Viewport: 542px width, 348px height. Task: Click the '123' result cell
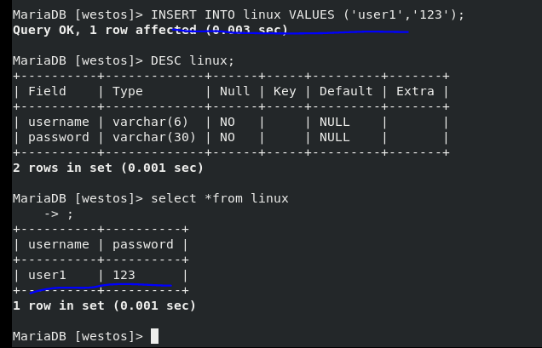coord(124,275)
